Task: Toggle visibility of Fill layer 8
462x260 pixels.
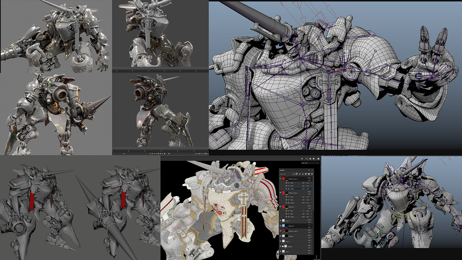Action: tap(280, 225)
